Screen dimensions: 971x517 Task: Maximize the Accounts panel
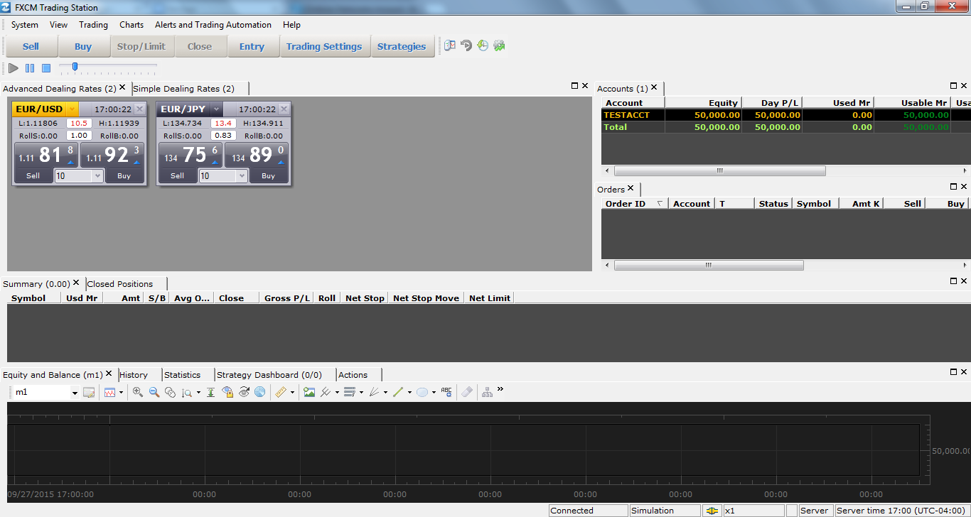point(954,85)
